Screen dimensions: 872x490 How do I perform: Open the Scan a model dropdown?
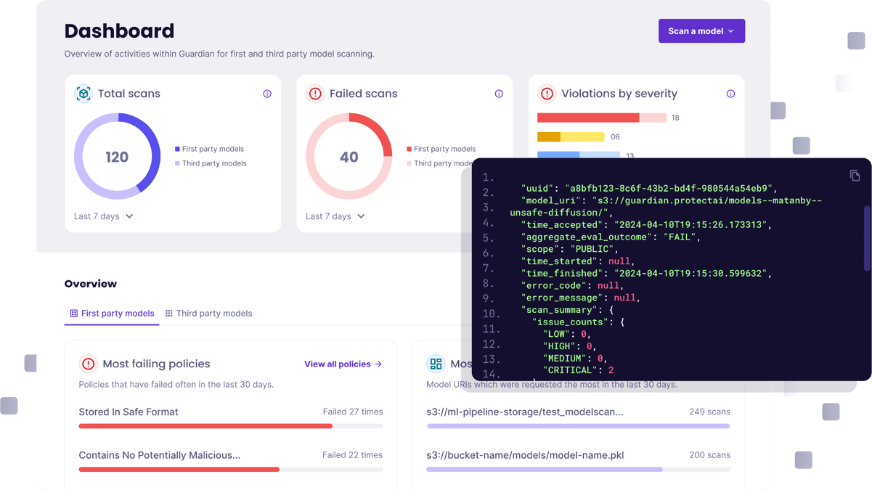click(701, 31)
